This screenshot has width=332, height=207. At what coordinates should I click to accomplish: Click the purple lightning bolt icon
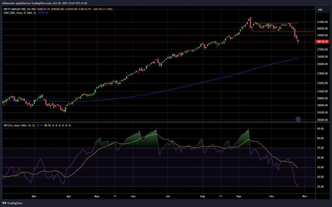298,119
